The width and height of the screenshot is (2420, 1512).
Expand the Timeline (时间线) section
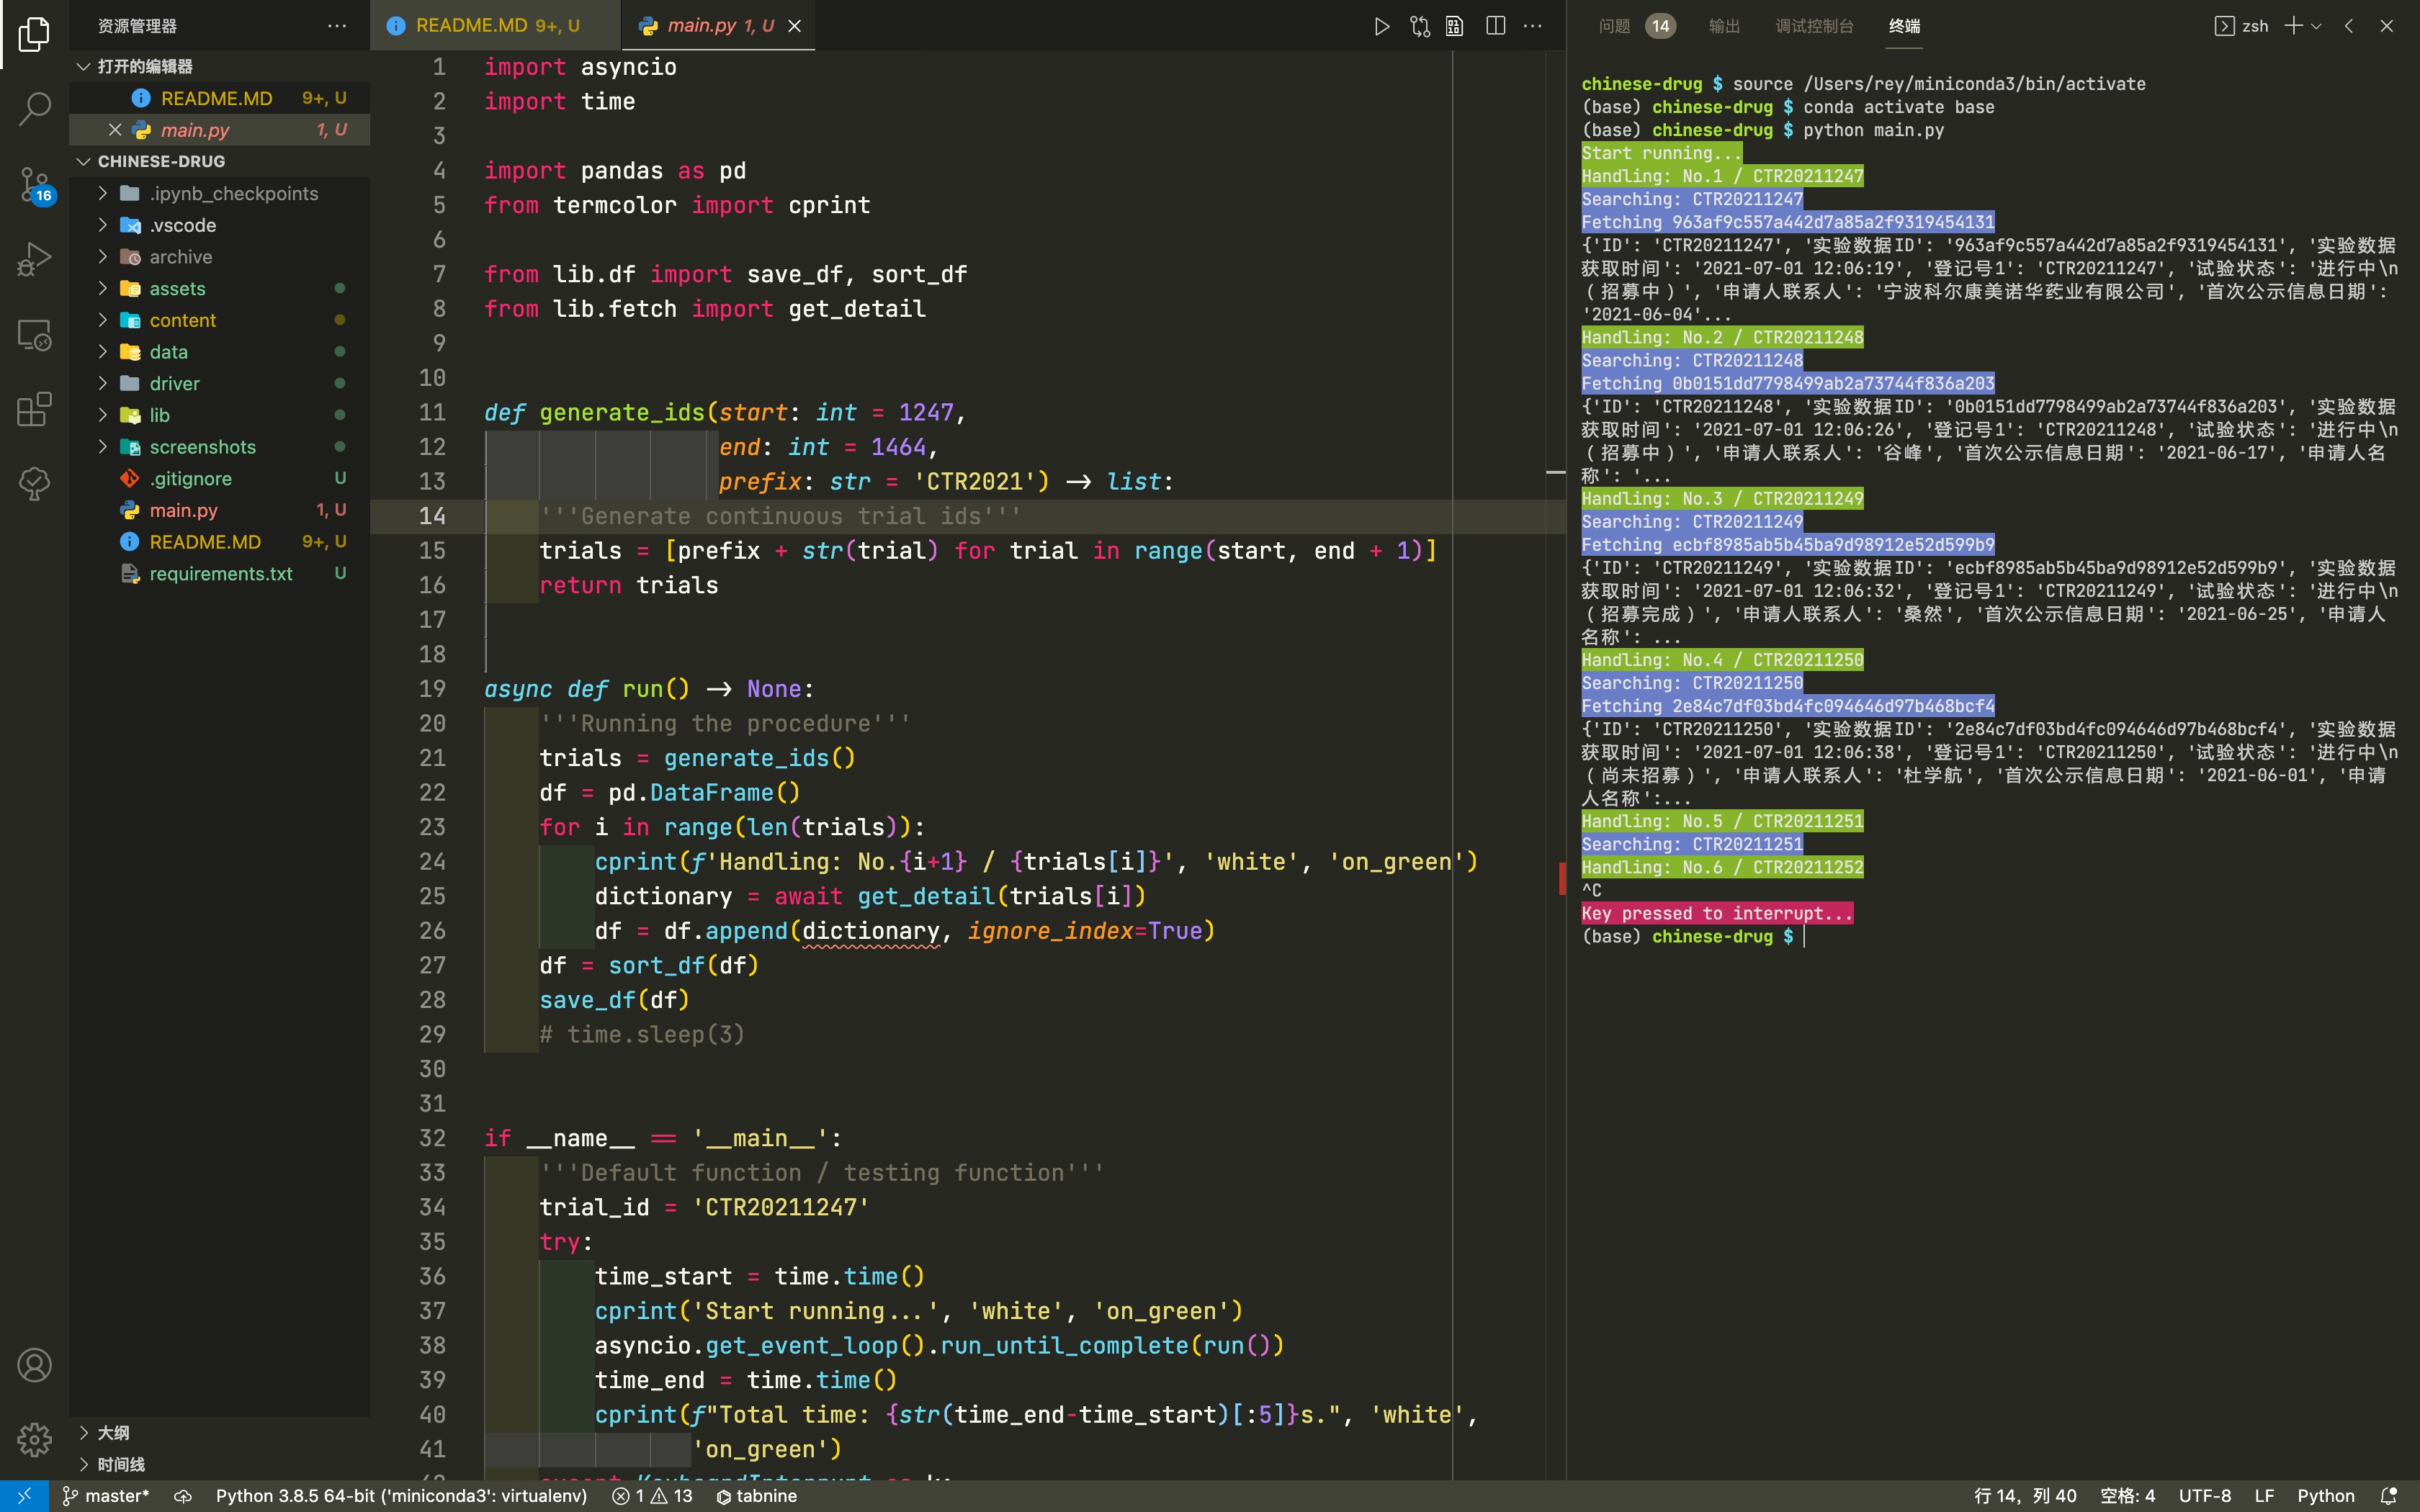pos(220,1464)
